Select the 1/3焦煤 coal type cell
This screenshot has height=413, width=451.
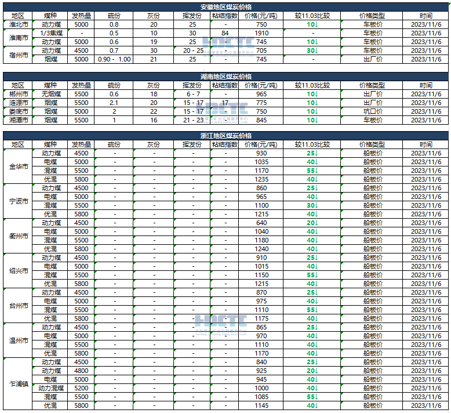(x=50, y=33)
